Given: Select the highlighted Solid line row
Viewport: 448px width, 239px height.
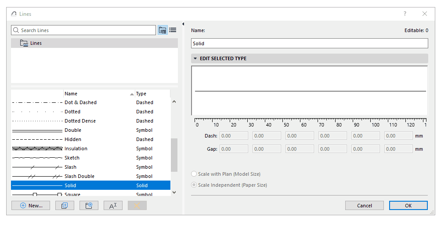Looking at the screenshot, I should (90, 185).
